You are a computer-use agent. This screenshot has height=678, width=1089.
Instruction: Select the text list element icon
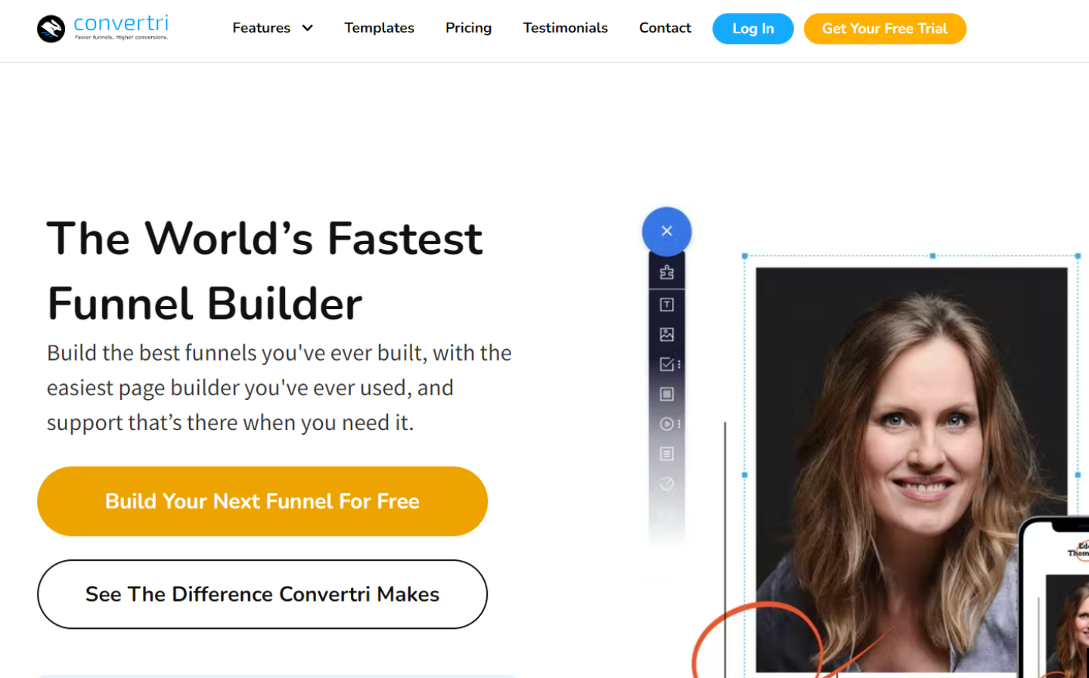coord(666,454)
